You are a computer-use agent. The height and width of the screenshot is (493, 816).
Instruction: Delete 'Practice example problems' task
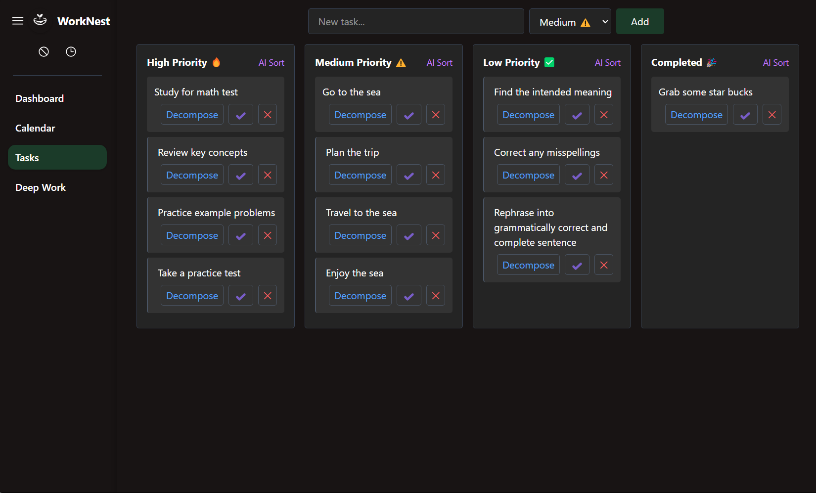268,235
